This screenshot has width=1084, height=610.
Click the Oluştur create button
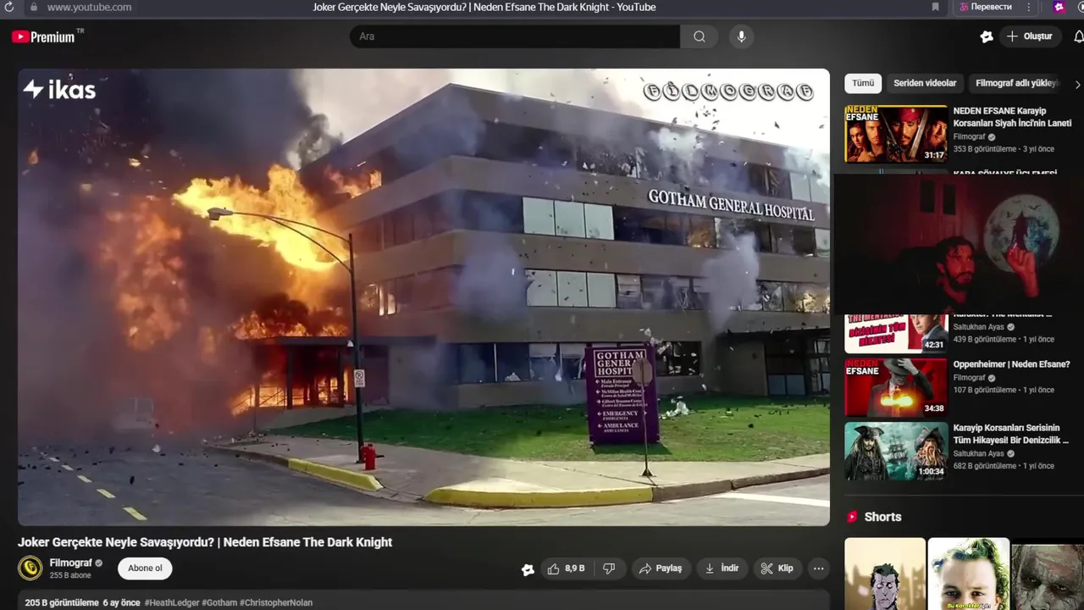1029,36
